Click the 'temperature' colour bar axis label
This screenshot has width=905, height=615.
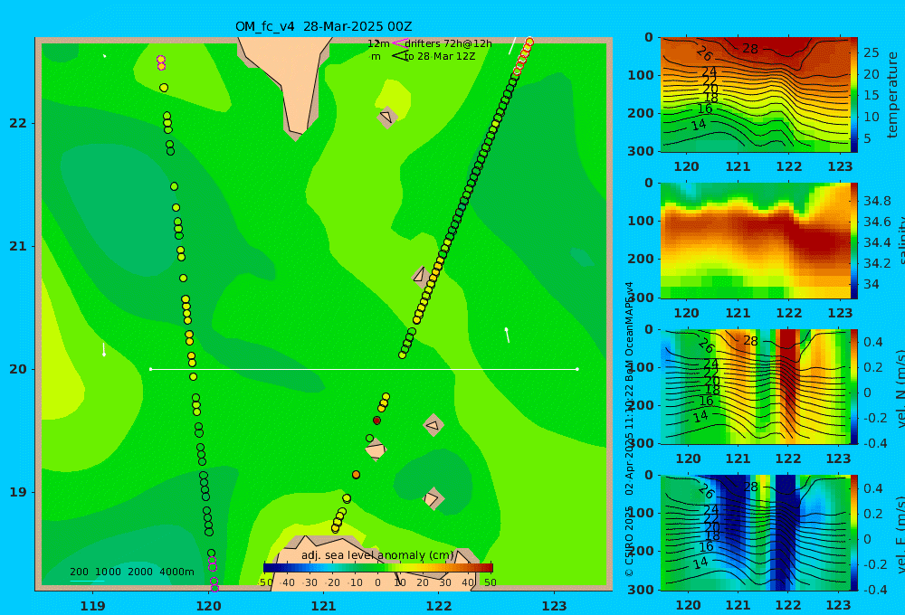pos(892,95)
